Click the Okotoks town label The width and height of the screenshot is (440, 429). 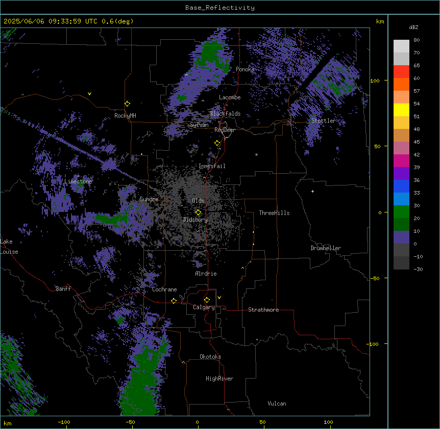click(x=210, y=357)
